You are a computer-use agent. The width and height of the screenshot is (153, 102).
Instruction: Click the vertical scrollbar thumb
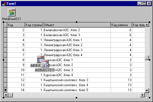(147, 58)
